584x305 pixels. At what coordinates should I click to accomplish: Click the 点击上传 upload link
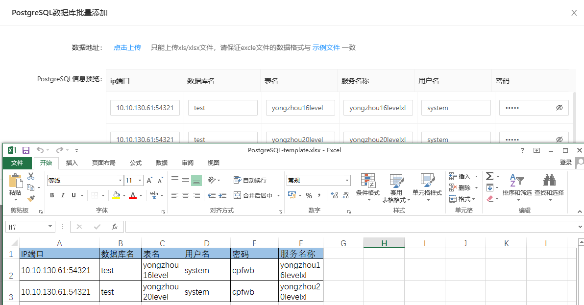click(127, 47)
